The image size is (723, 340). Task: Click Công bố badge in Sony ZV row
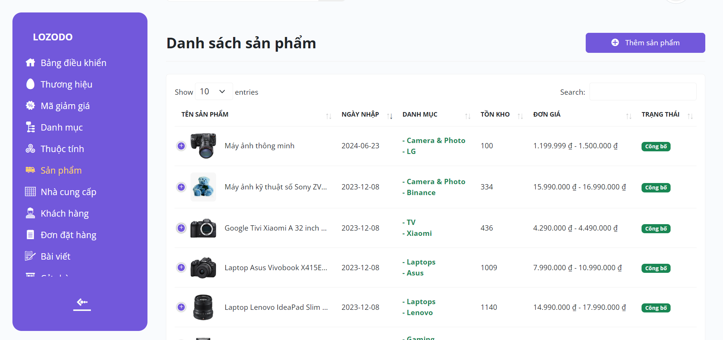(656, 188)
